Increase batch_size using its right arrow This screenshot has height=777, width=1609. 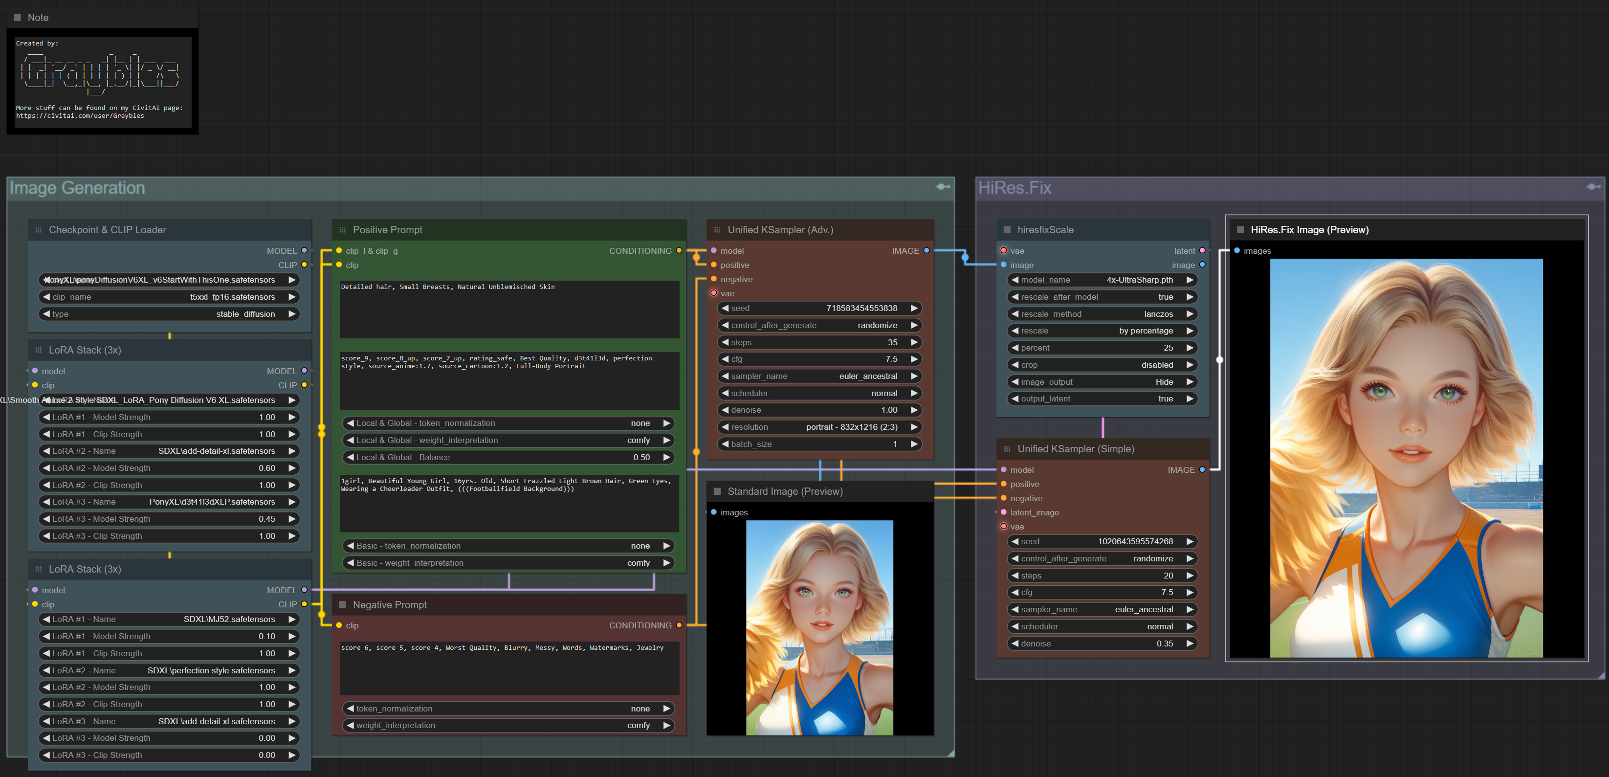point(914,444)
